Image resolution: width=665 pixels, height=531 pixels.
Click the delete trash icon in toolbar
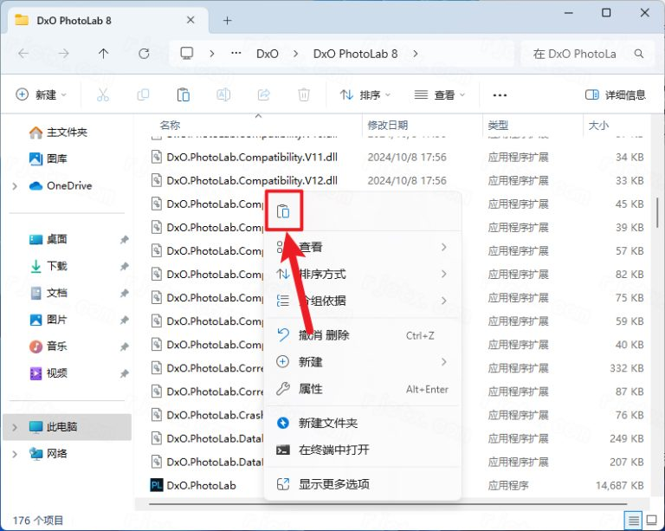click(x=304, y=94)
